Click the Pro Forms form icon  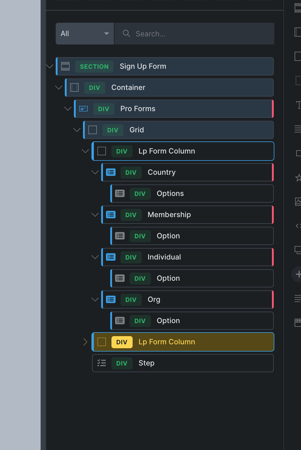[84, 109]
